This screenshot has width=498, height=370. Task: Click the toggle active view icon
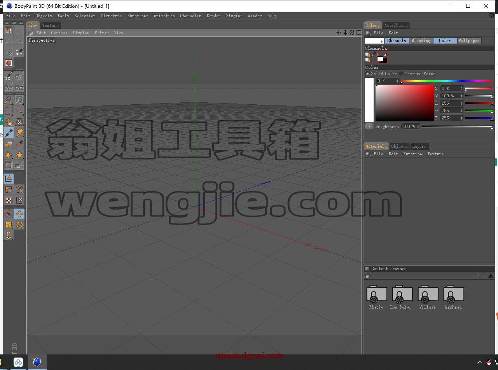pyautogui.click(x=358, y=33)
